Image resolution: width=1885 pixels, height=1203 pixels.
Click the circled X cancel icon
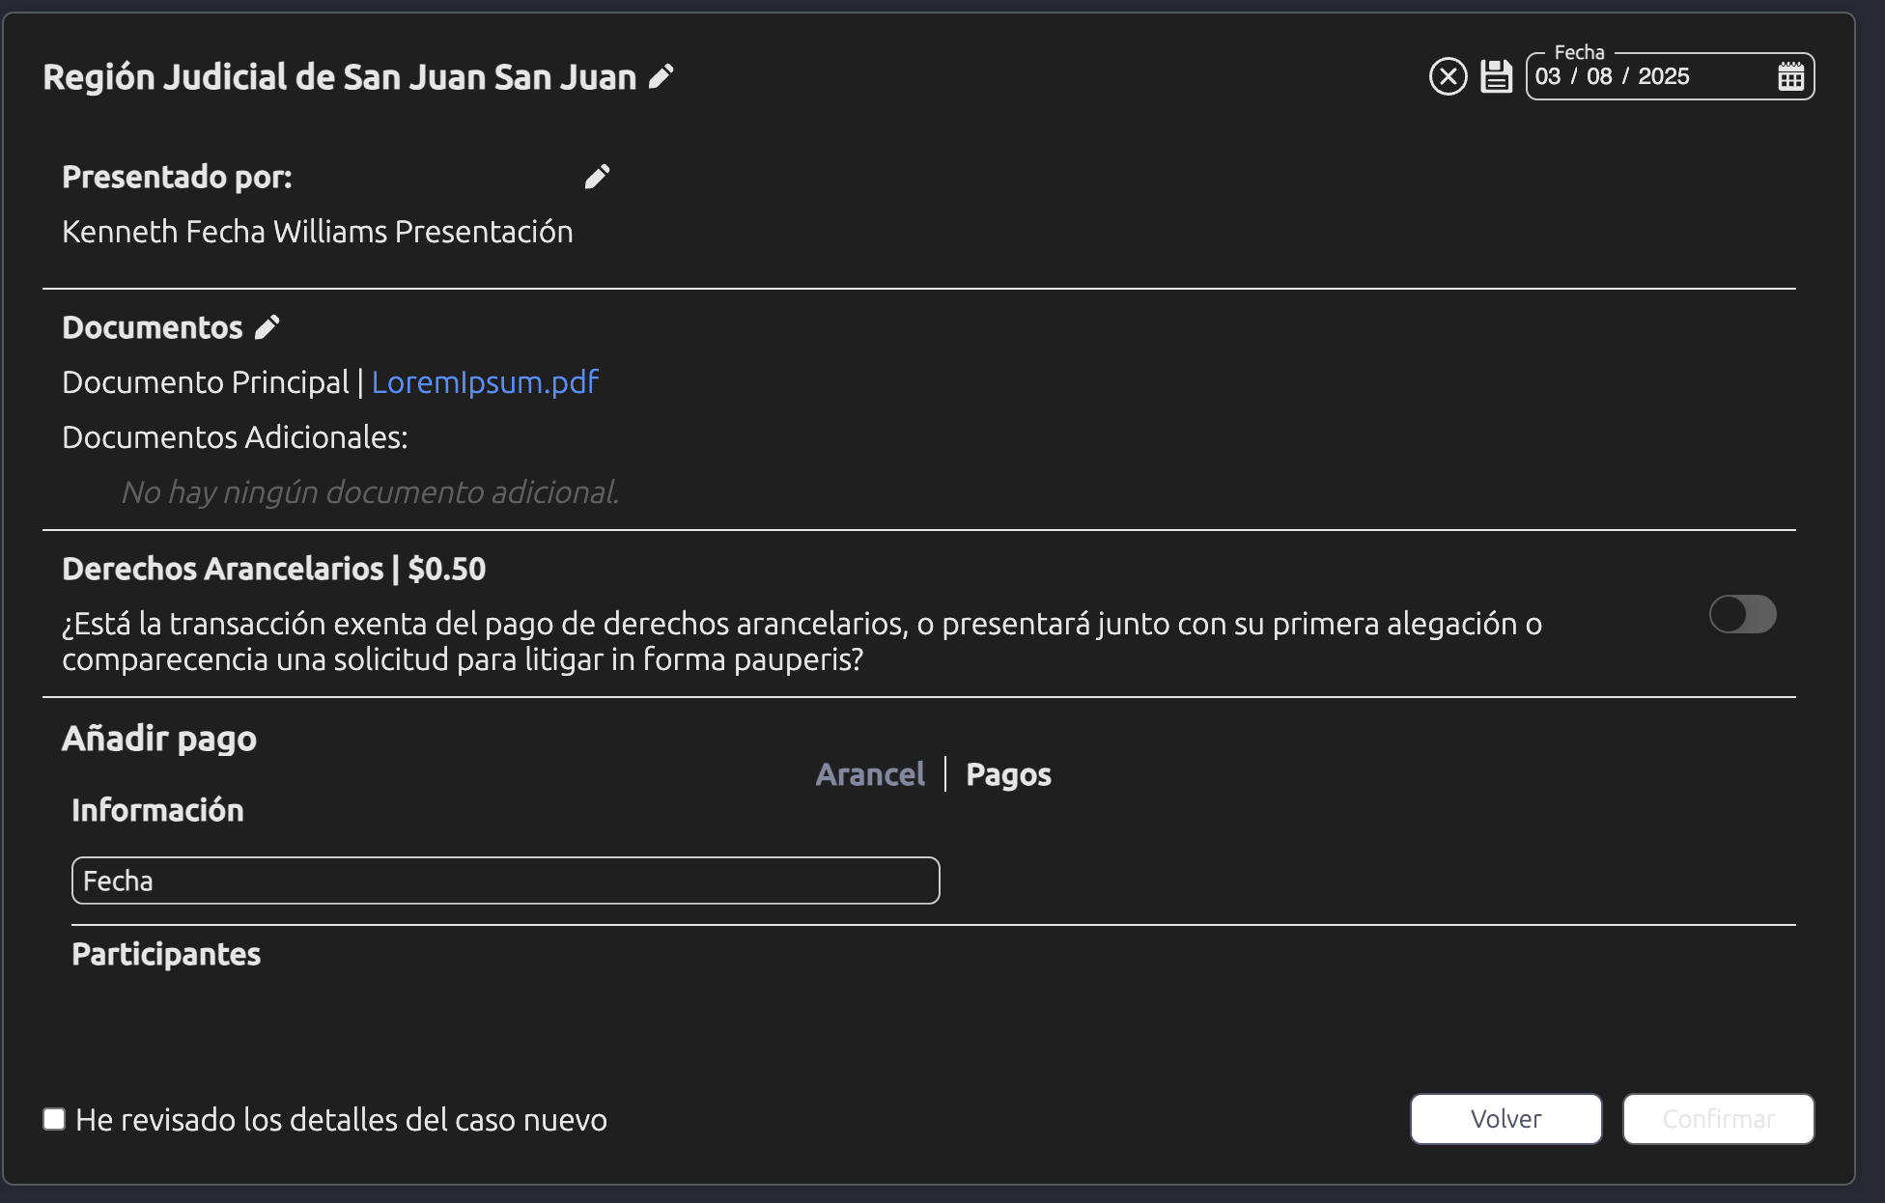pos(1448,76)
